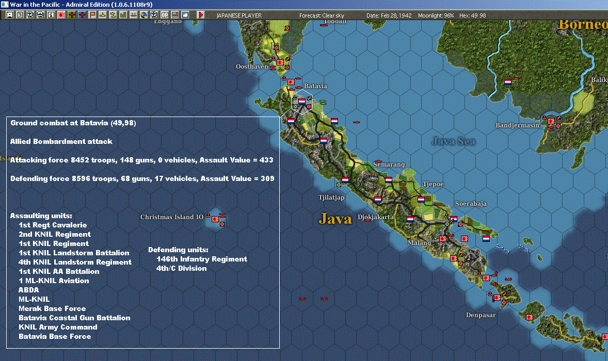Select the red plane on green icon
Image resolution: width=608 pixels, height=361 pixels.
(x=72, y=15)
